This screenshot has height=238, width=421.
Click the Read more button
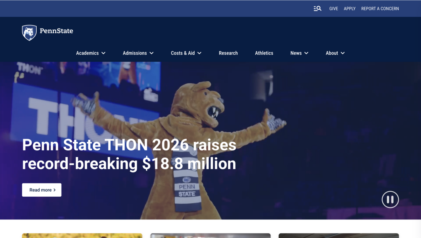42,190
